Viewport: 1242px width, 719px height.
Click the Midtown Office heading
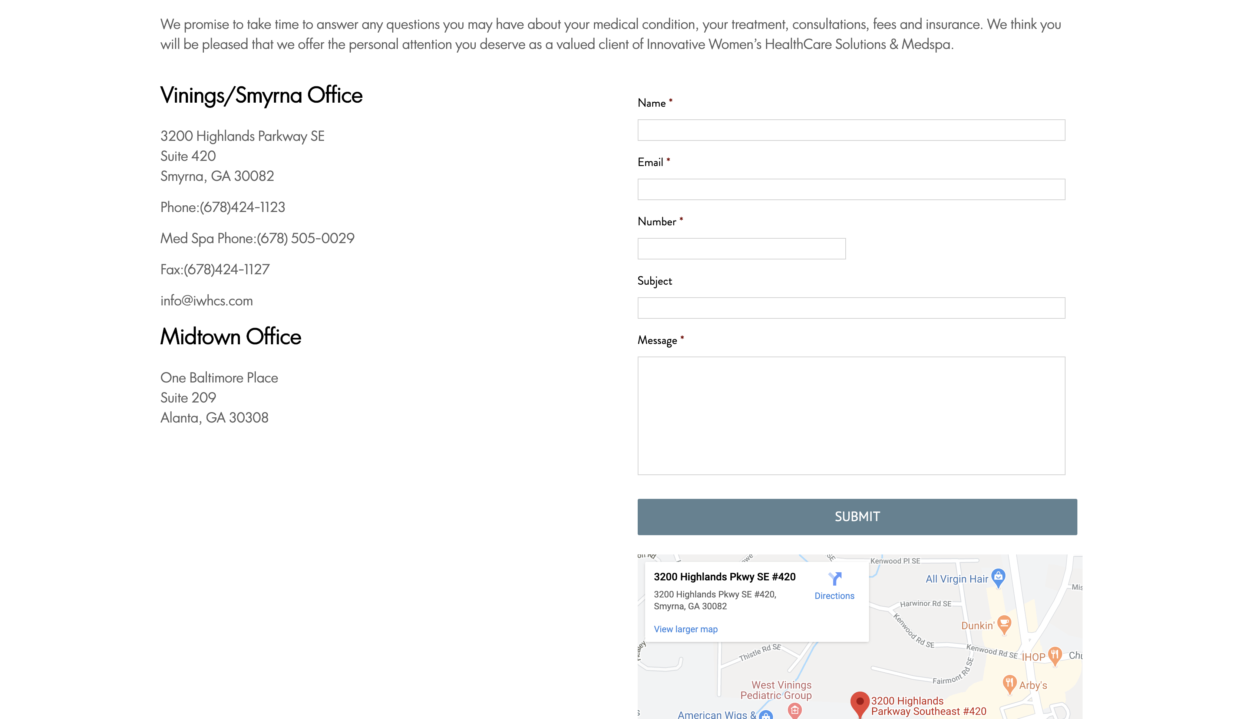point(231,337)
